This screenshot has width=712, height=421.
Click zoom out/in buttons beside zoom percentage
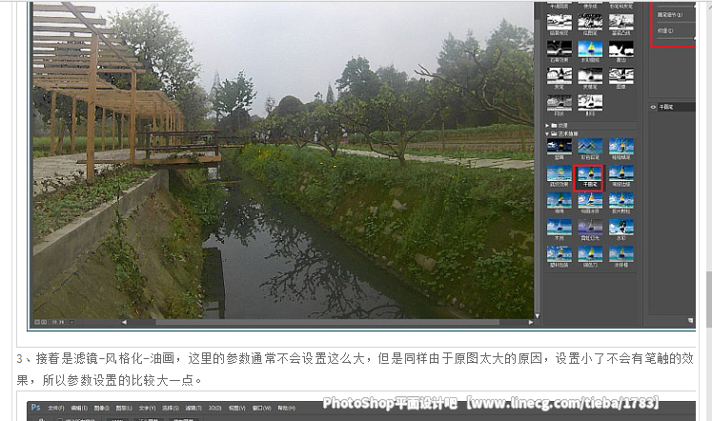point(40,322)
